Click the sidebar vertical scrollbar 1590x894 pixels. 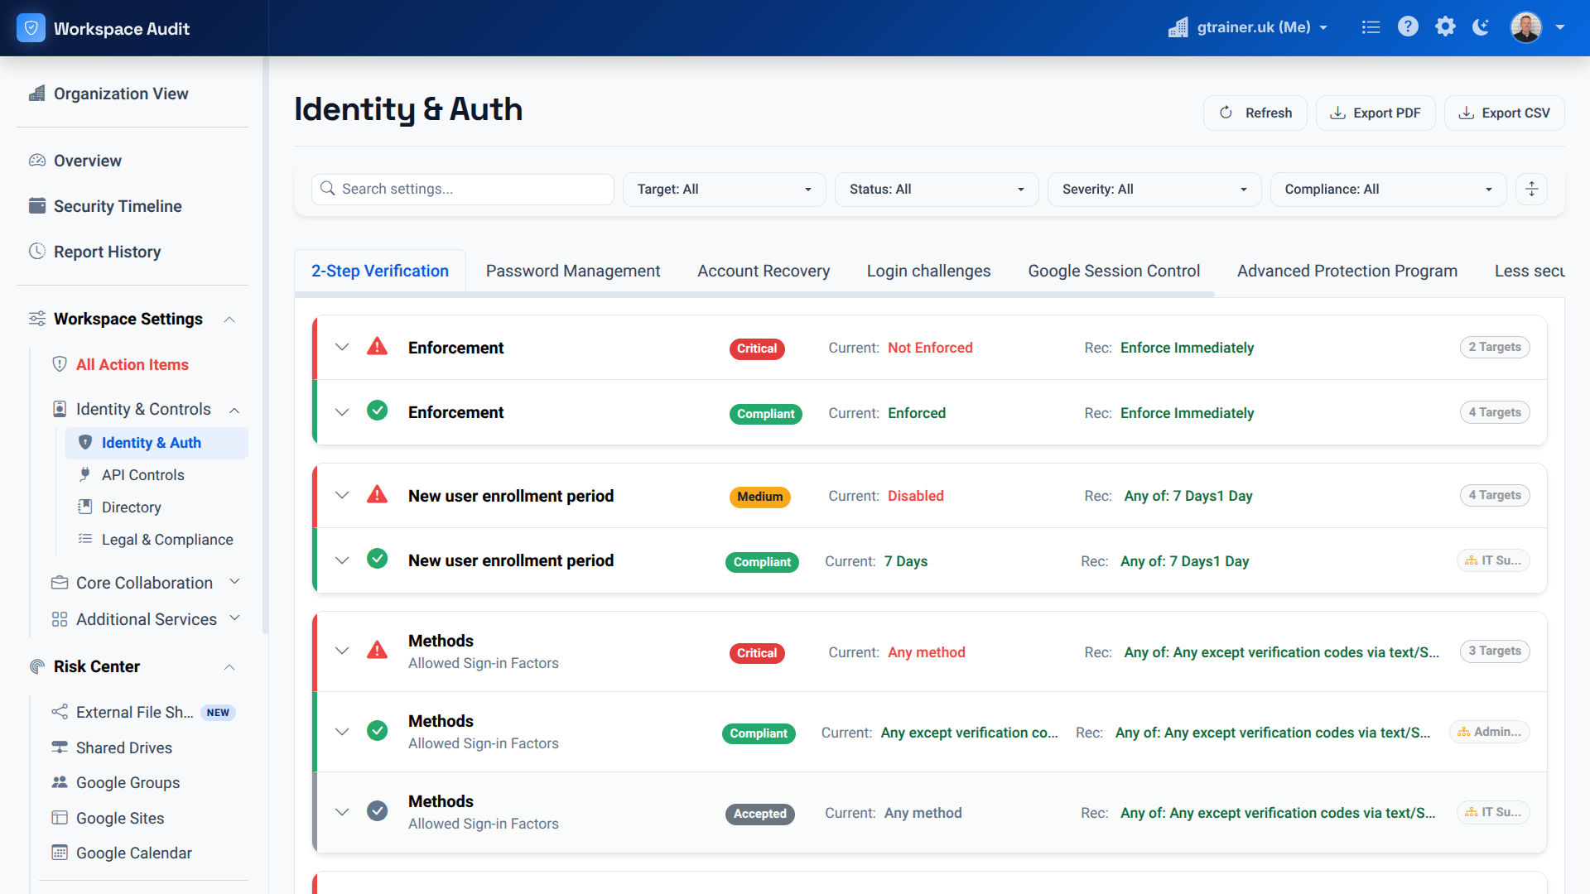click(265, 344)
